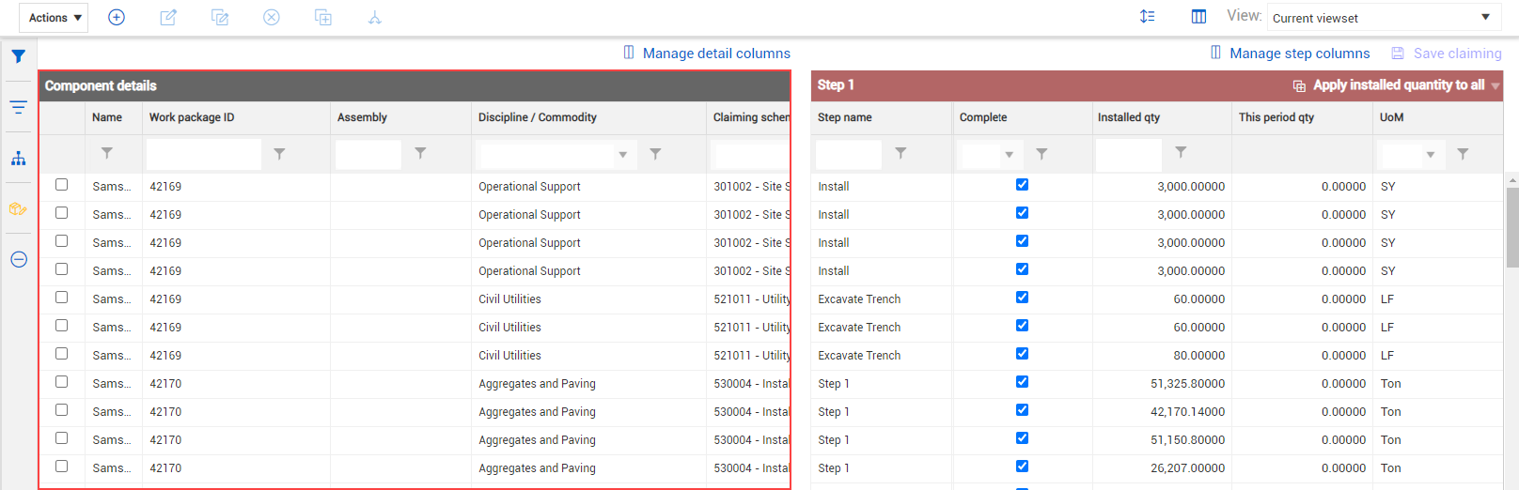Click the Work package ID filter input

204,154
